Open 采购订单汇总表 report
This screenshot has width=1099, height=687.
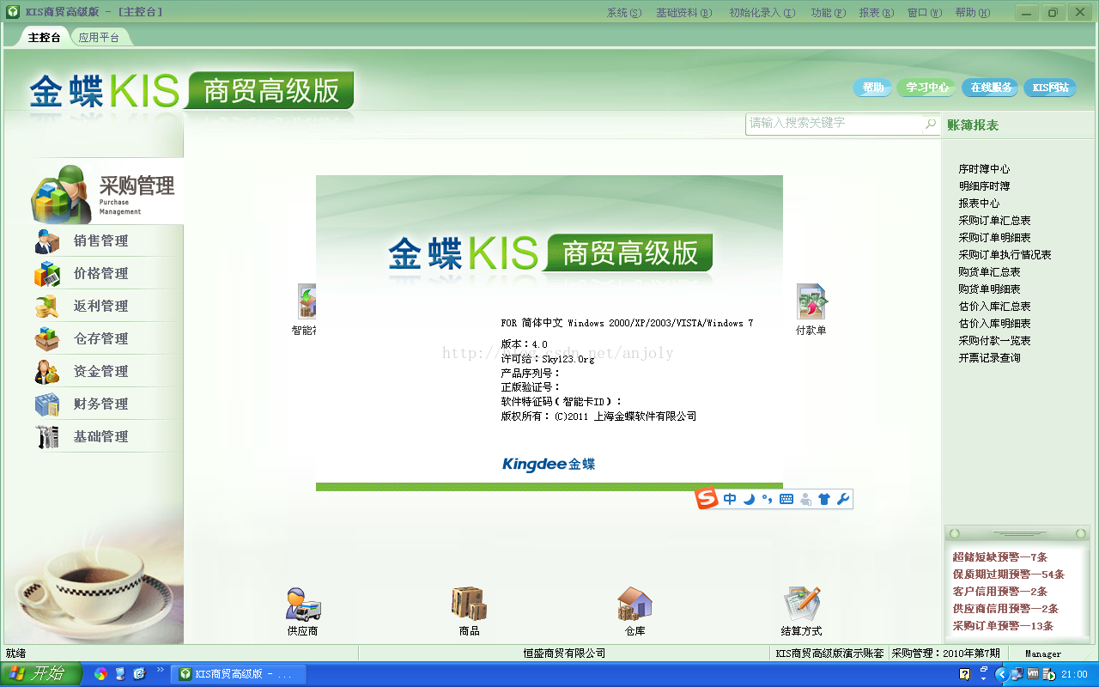point(994,221)
